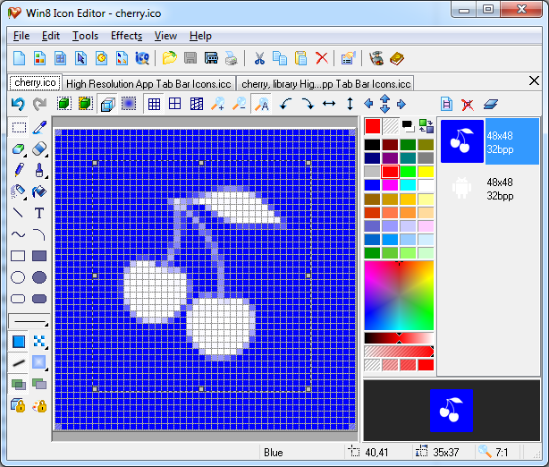The width and height of the screenshot is (549, 467).
Task: Expand the brush tool options arrow
Action: (46, 176)
